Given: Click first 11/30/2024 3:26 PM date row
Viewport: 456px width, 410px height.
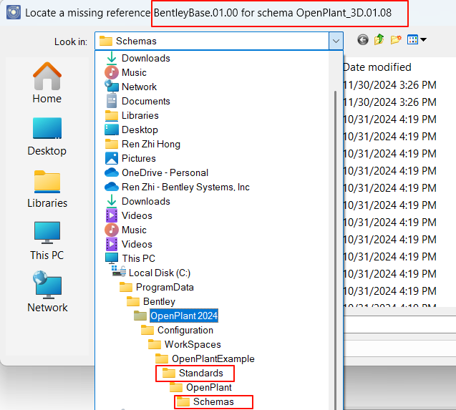Looking at the screenshot, I should (389, 85).
